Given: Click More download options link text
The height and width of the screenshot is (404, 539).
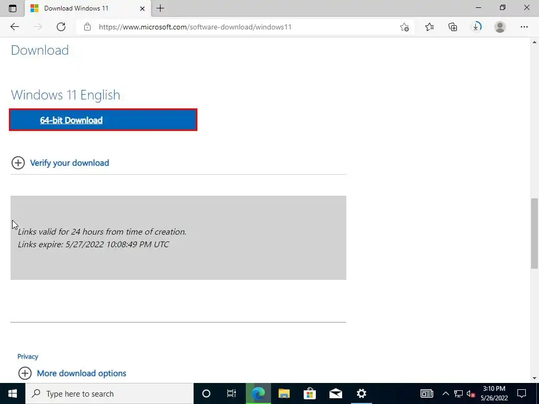Looking at the screenshot, I should click(82, 373).
